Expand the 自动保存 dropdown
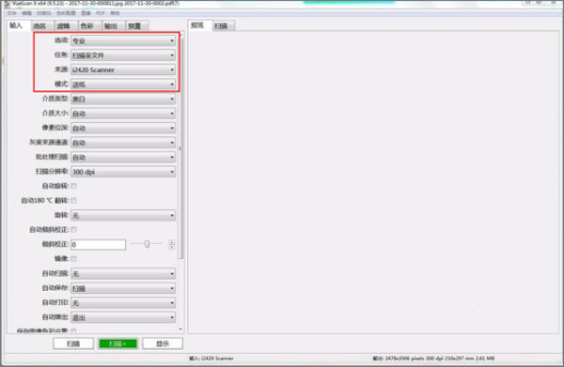564x367 pixels. [123, 288]
